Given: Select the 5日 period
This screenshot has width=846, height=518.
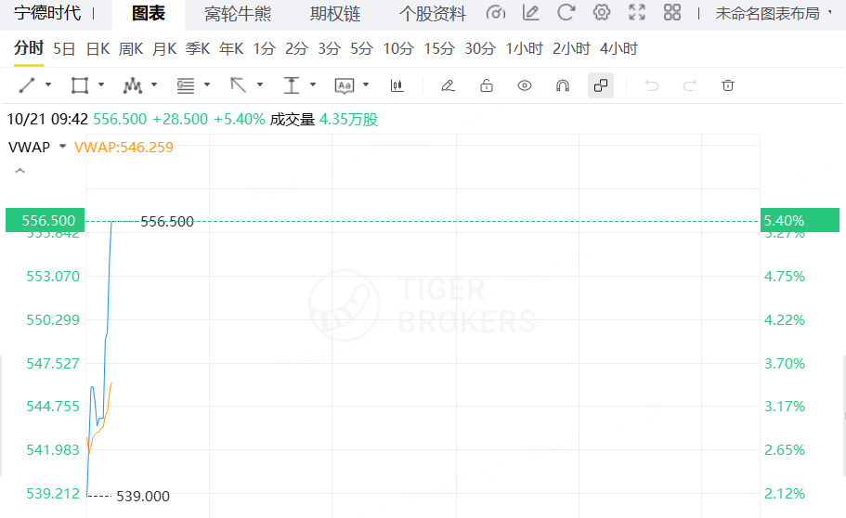Looking at the screenshot, I should [x=64, y=49].
